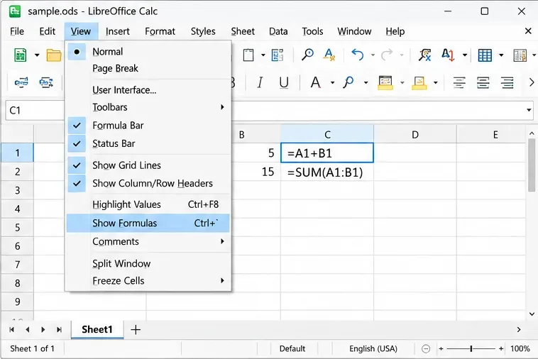
Task: Click the AutoFilter icon
Action: [424, 55]
